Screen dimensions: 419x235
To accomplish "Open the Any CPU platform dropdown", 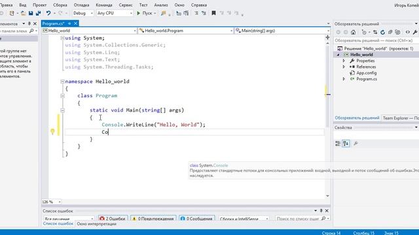I will (115, 13).
